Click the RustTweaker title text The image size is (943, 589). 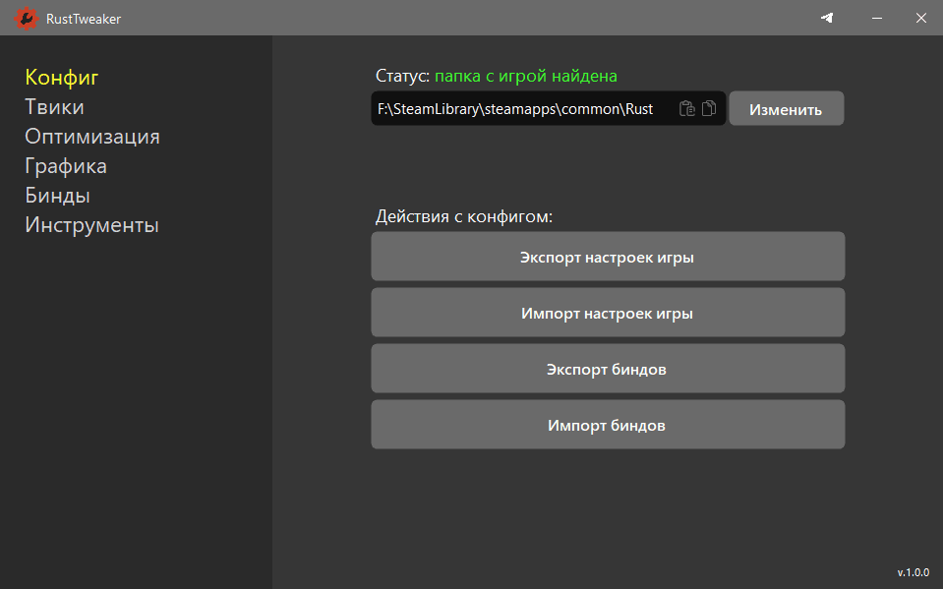(x=84, y=19)
